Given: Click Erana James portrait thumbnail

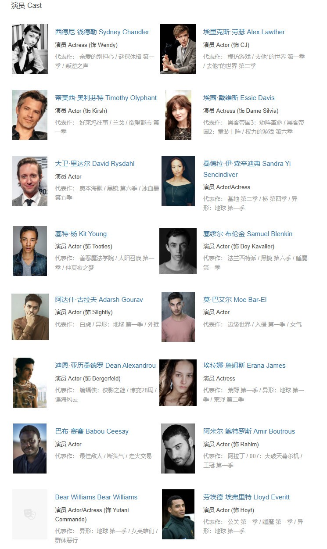Looking at the screenshot, I should coord(178,383).
